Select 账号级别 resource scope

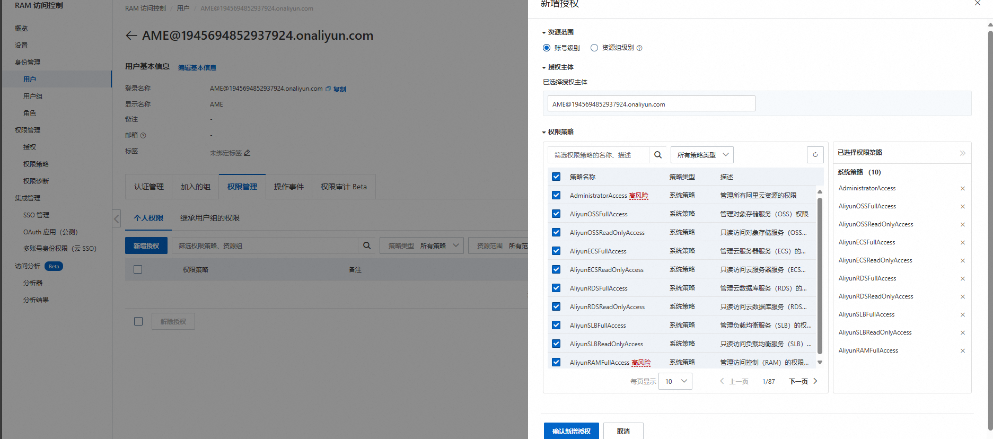click(x=547, y=48)
